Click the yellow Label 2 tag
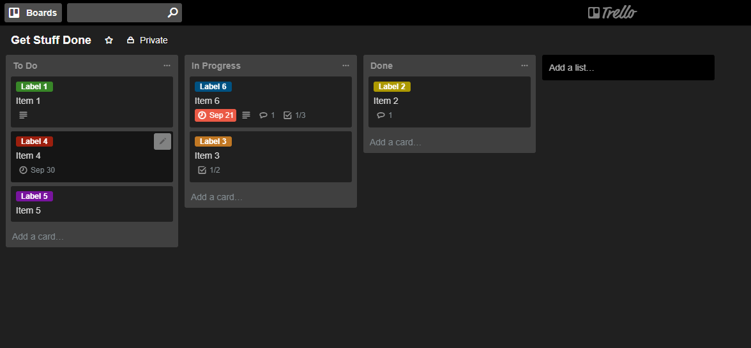The width and height of the screenshot is (751, 348). pyautogui.click(x=392, y=87)
